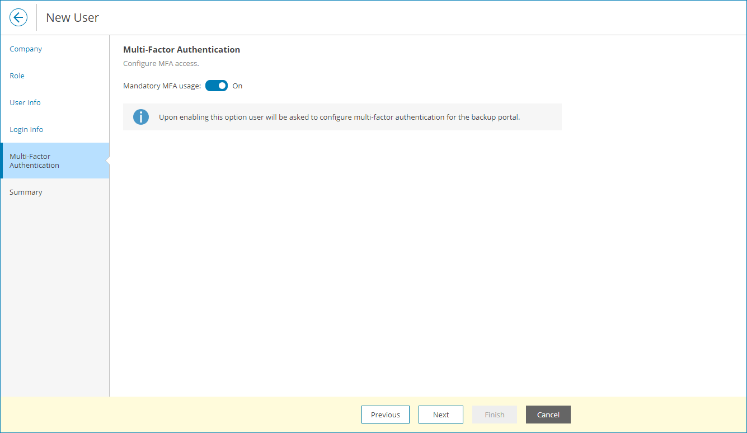The height and width of the screenshot is (433, 747).
Task: Click the New User title text
Action: click(72, 17)
